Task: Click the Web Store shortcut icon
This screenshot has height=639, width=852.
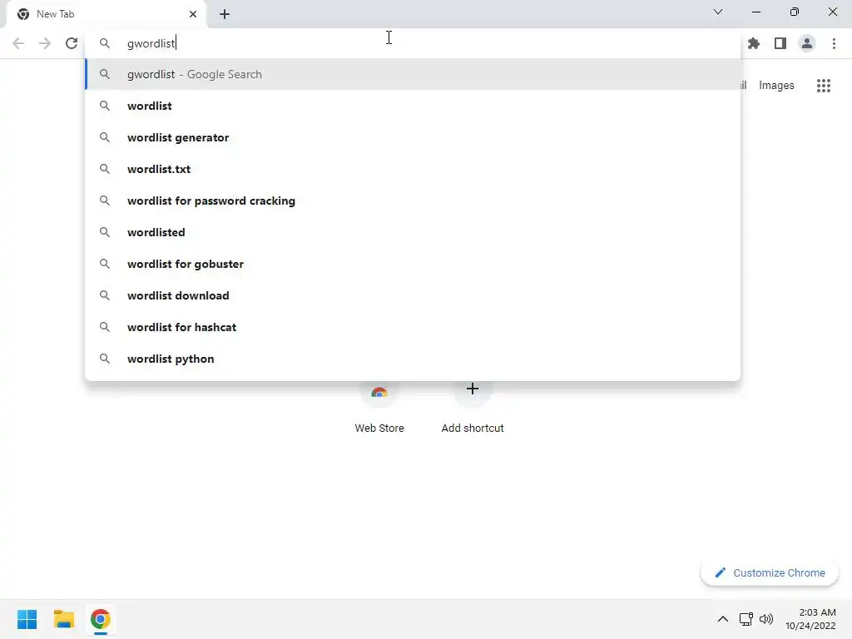Action: (x=379, y=393)
